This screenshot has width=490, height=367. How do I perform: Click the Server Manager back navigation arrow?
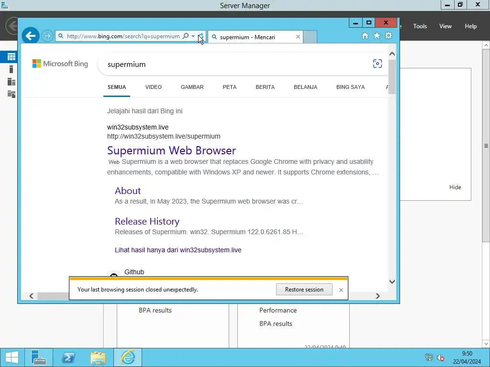pos(12,26)
